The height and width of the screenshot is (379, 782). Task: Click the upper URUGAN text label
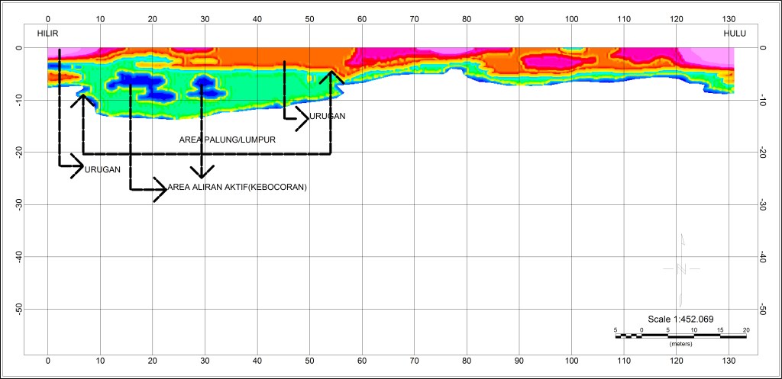click(x=328, y=117)
